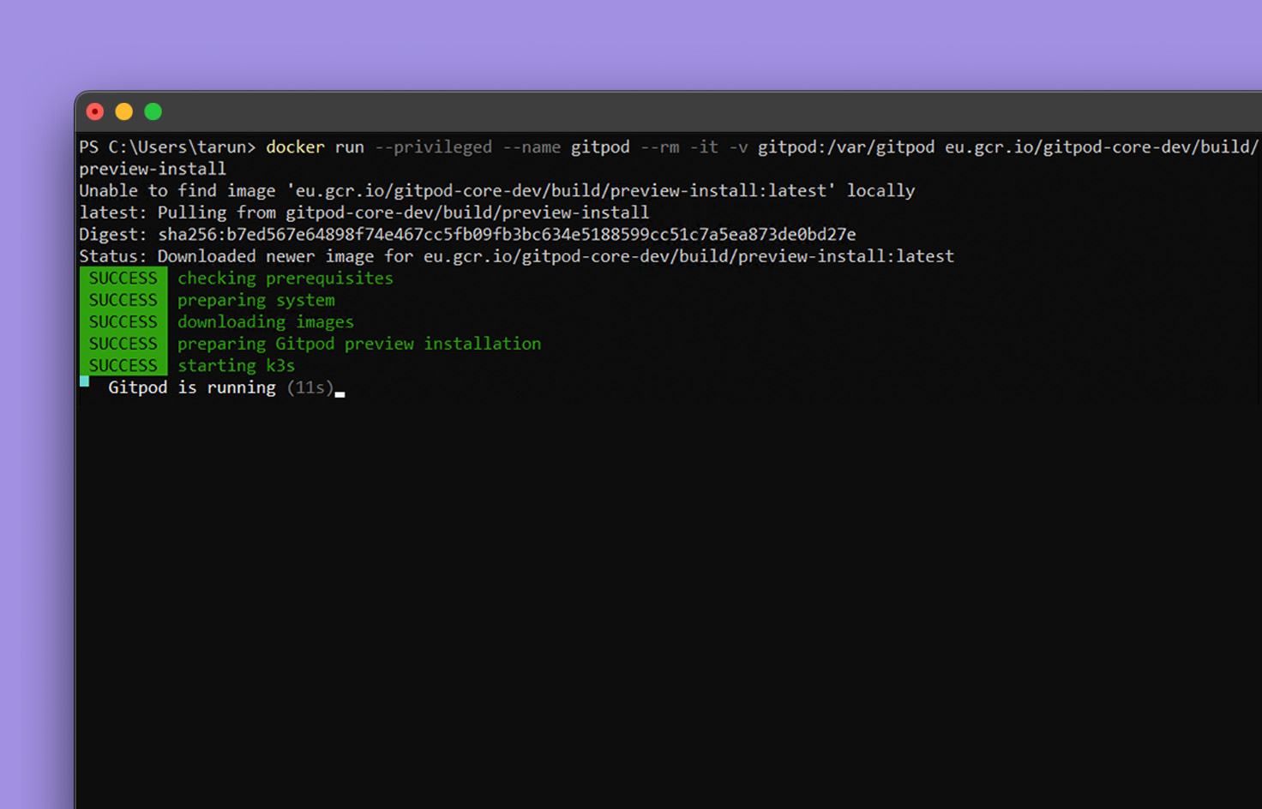This screenshot has width=1262, height=809.
Task: Click the "checking prerequisites" status text
Action: tap(285, 279)
